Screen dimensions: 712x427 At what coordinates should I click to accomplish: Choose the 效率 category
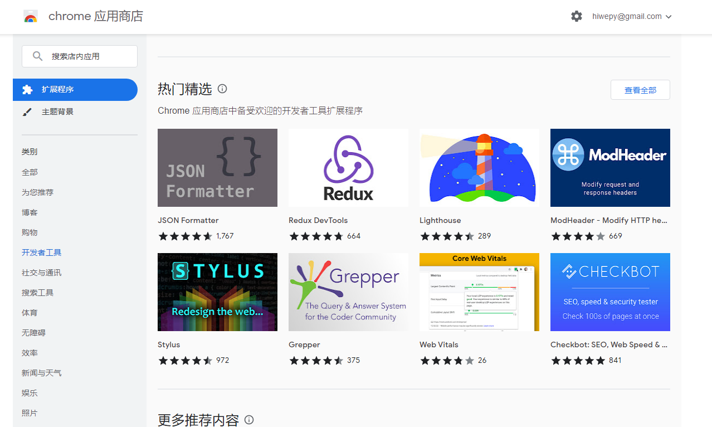point(30,353)
